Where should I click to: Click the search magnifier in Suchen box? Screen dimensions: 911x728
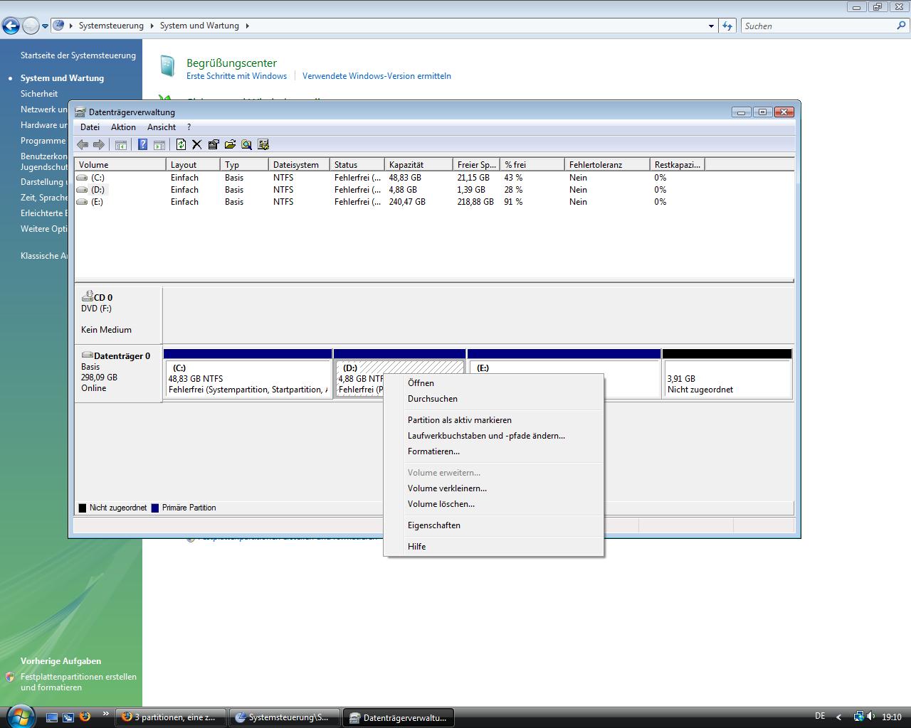pos(902,26)
